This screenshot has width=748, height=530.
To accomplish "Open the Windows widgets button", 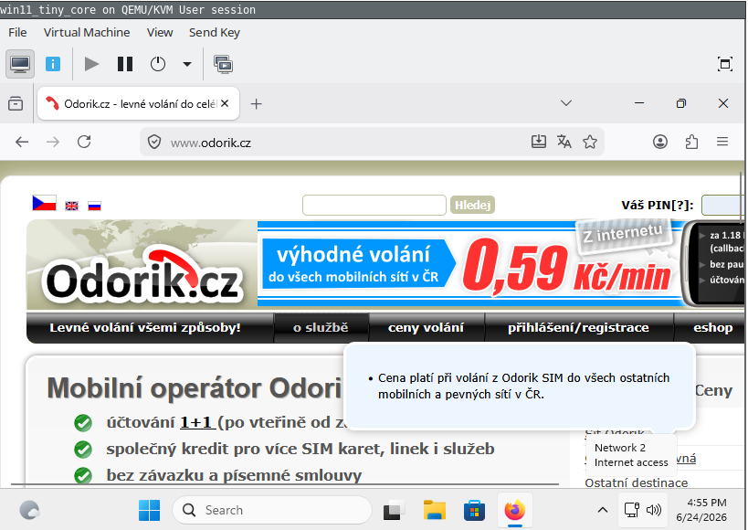I will 29,510.
